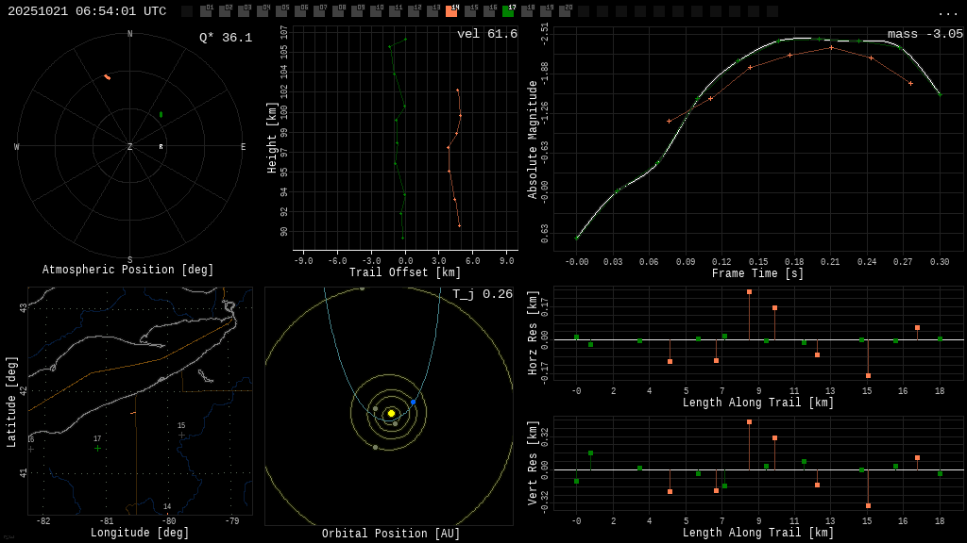The image size is (967, 543).
Task: Select station 20 in the top strip
Action: (x=565, y=11)
